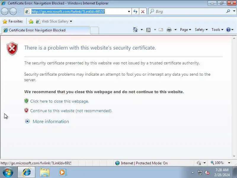Click the Read Mail icon
This screenshot has height=178, width=237.
click(x=161, y=30)
